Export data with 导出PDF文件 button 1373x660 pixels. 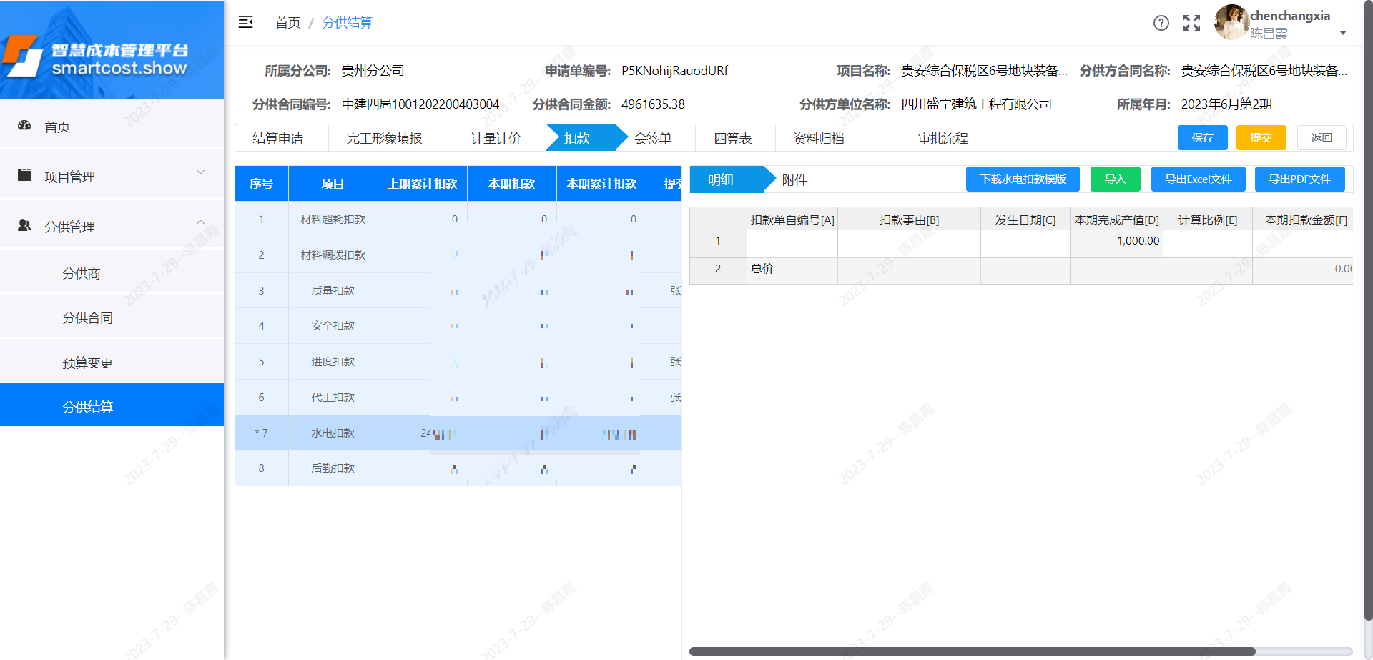coord(1299,179)
